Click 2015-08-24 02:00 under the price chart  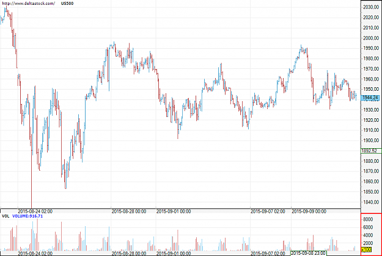click(35, 212)
